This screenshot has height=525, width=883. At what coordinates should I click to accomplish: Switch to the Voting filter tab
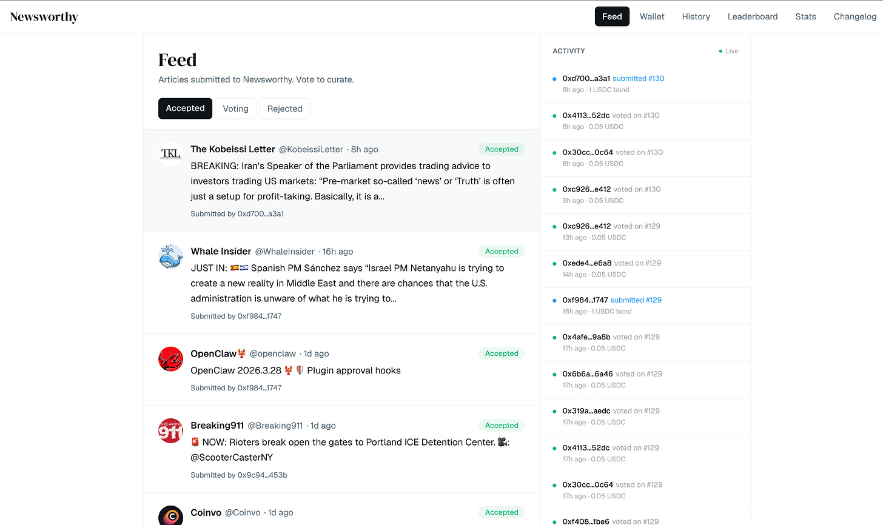[235, 109]
